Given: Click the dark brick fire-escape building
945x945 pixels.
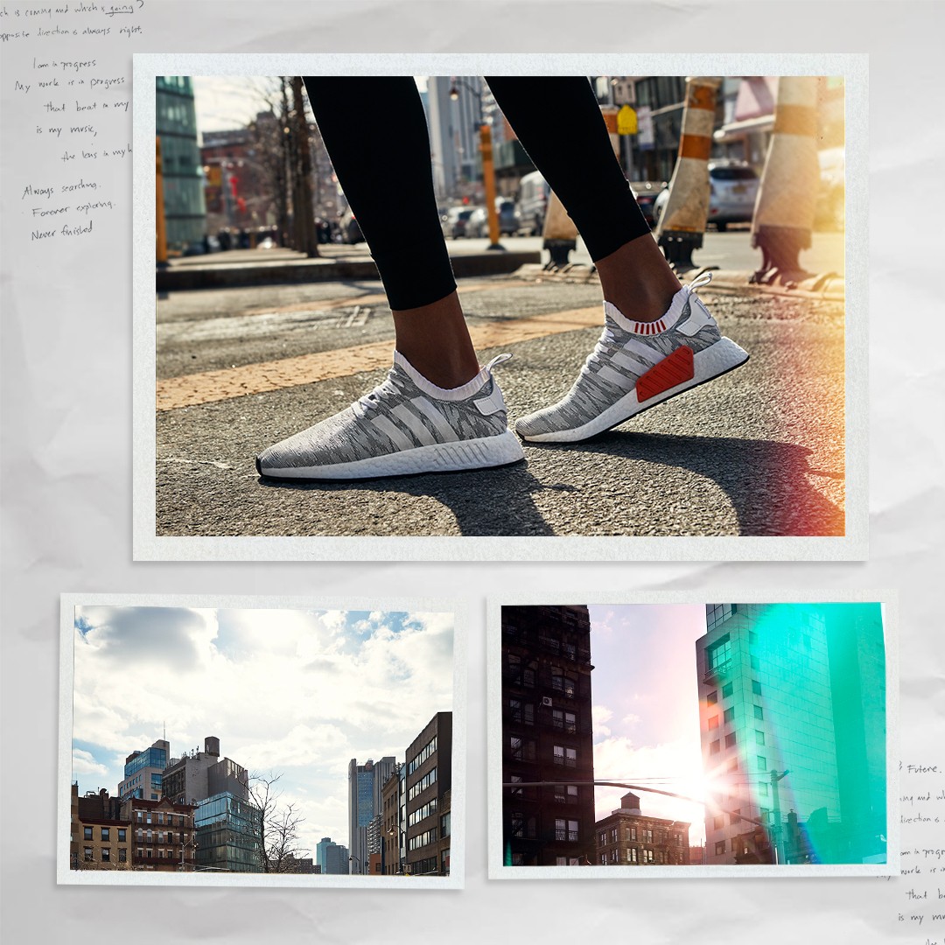Looking at the screenshot, I should tap(548, 735).
